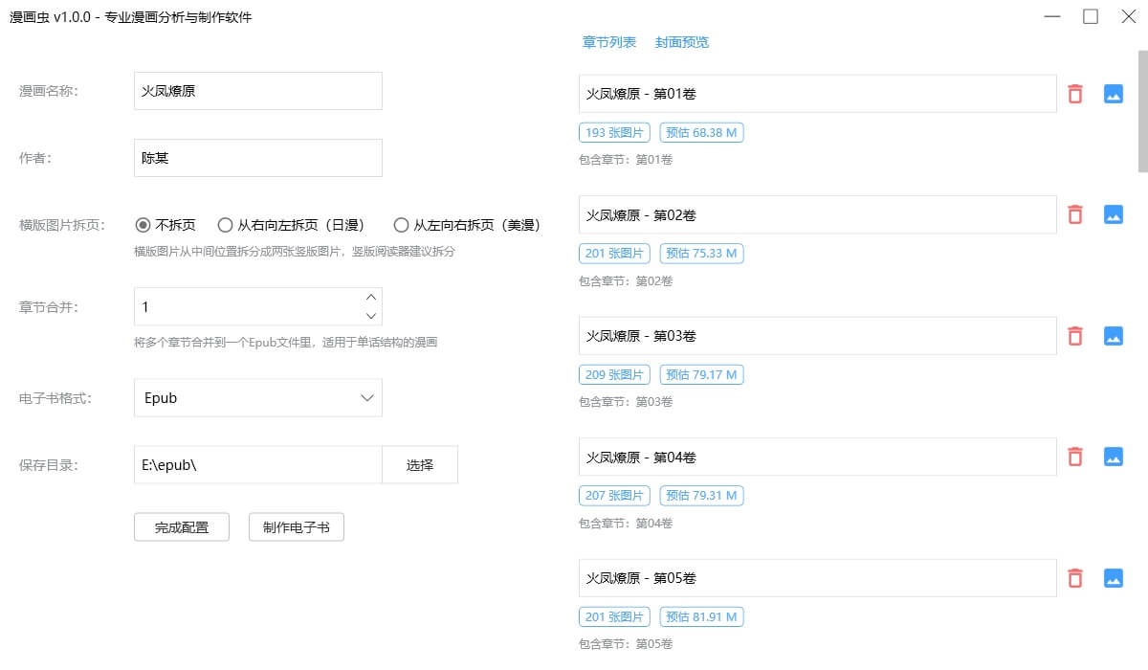Click the 制作电子书 button

pos(296,527)
